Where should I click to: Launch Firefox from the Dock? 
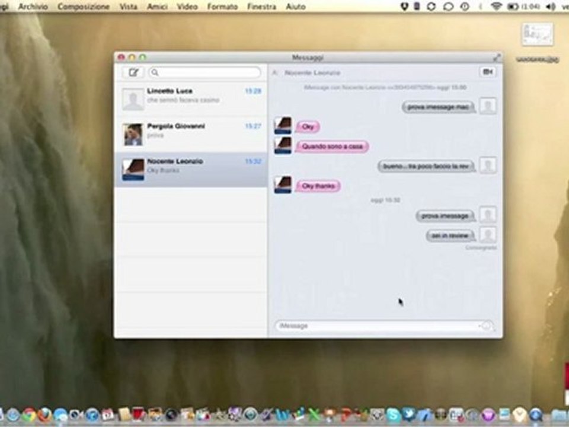[x=44, y=415]
